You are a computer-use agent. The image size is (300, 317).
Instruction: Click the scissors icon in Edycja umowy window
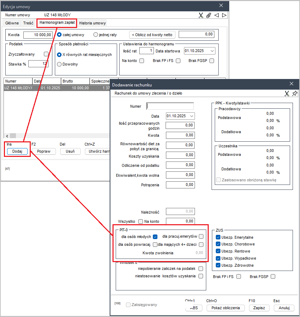click(x=201, y=15)
